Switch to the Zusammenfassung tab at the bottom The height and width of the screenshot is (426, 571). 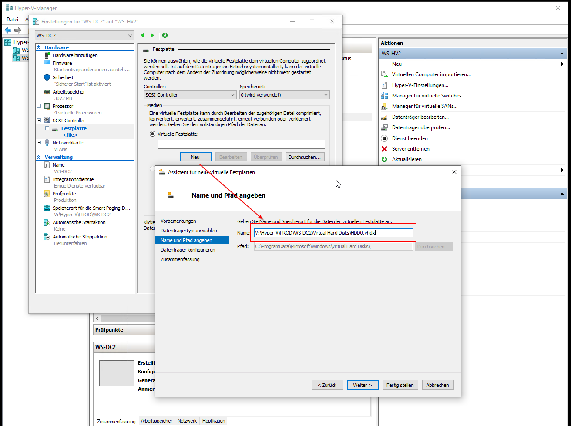[x=116, y=421]
